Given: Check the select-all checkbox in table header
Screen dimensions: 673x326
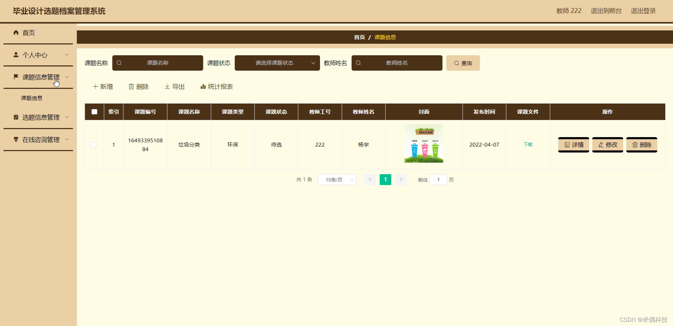Looking at the screenshot, I should [x=94, y=112].
